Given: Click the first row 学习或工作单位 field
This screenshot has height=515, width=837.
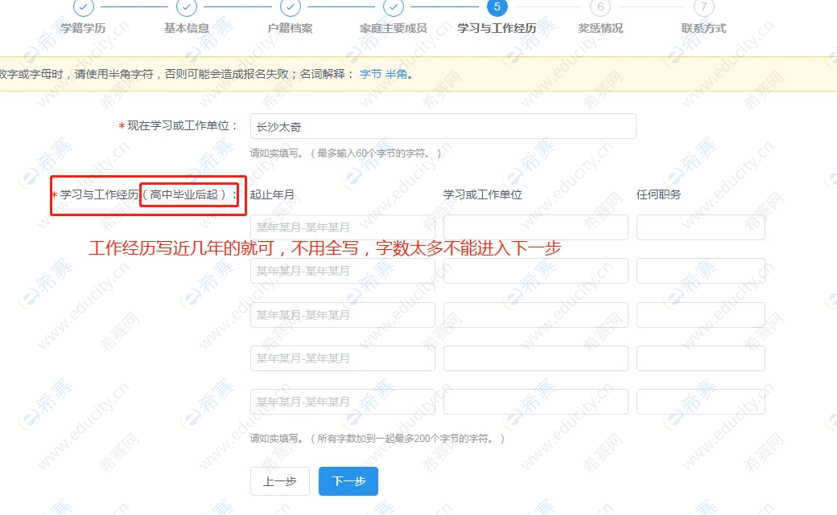Looking at the screenshot, I should (535, 227).
